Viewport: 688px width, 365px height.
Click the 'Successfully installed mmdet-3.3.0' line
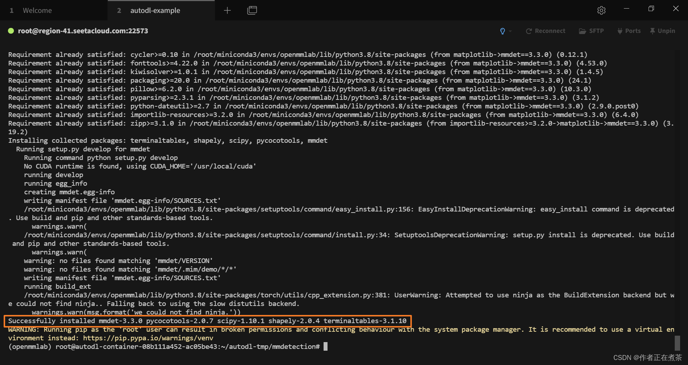pos(207,321)
